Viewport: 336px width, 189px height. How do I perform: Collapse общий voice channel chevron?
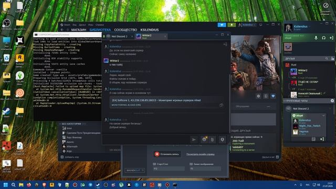(x=323, y=115)
